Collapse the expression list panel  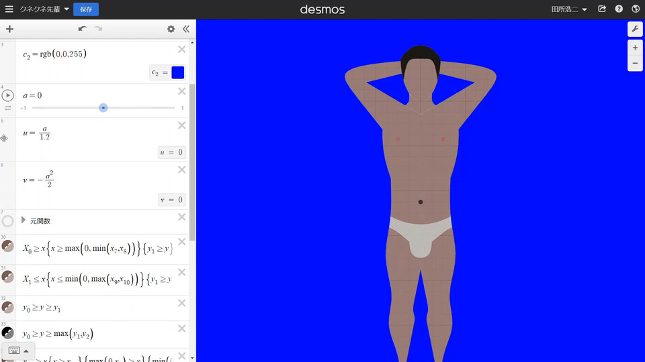click(x=186, y=29)
